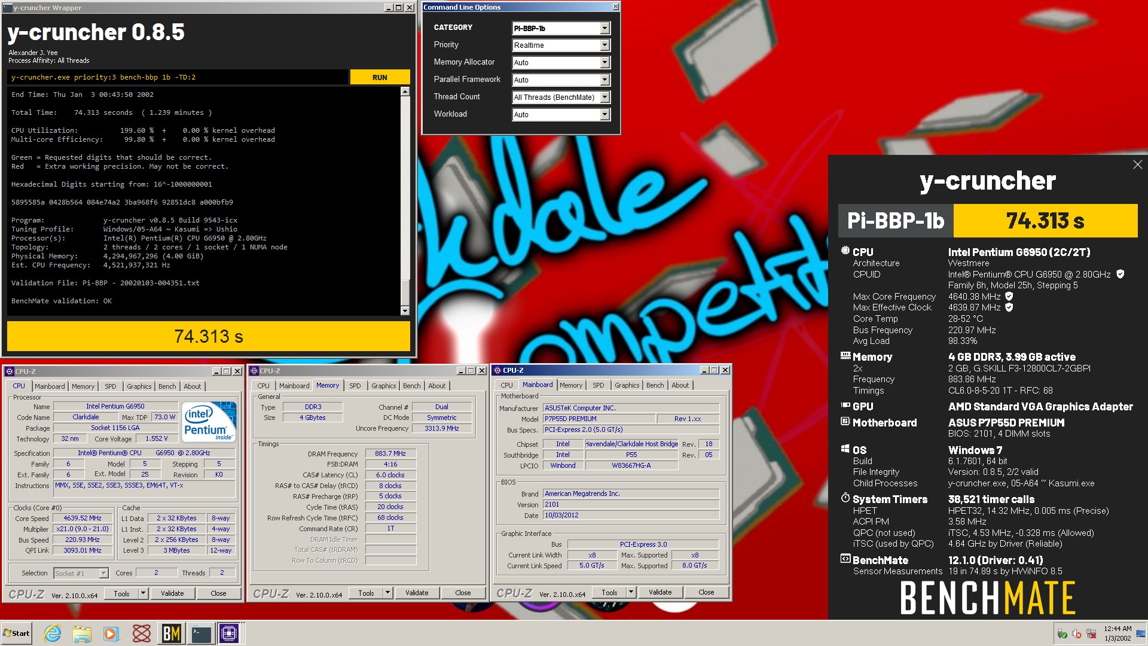Click Close button in the middle CPU-Z window
The image size is (1148, 646).
[463, 593]
